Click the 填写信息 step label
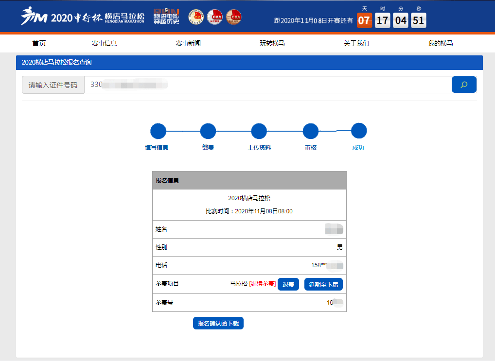 157,147
